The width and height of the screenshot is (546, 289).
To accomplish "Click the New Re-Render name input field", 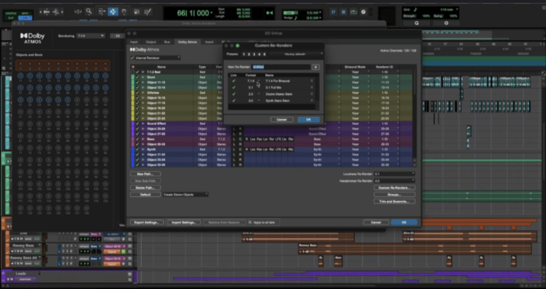I will pos(281,67).
